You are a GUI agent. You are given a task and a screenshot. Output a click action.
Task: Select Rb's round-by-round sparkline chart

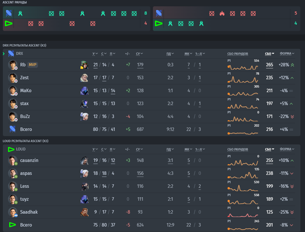point(243,67)
